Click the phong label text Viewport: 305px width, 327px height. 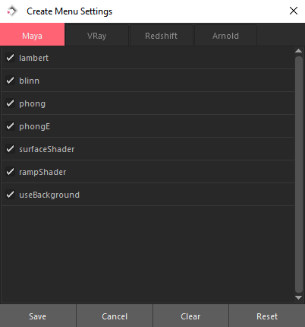pos(32,104)
